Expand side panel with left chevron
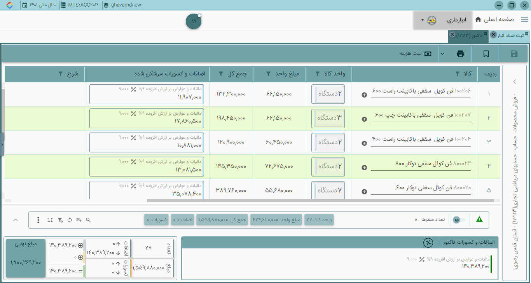The height and width of the screenshot is (283, 531). [514, 82]
